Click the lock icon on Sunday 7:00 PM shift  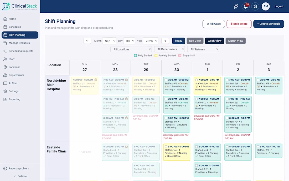[96, 80]
